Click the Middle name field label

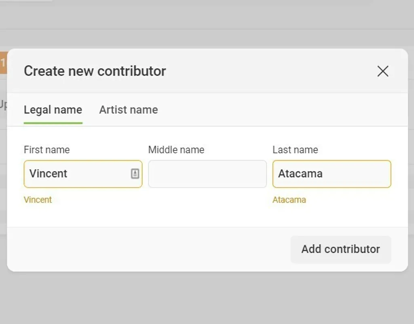coord(176,150)
